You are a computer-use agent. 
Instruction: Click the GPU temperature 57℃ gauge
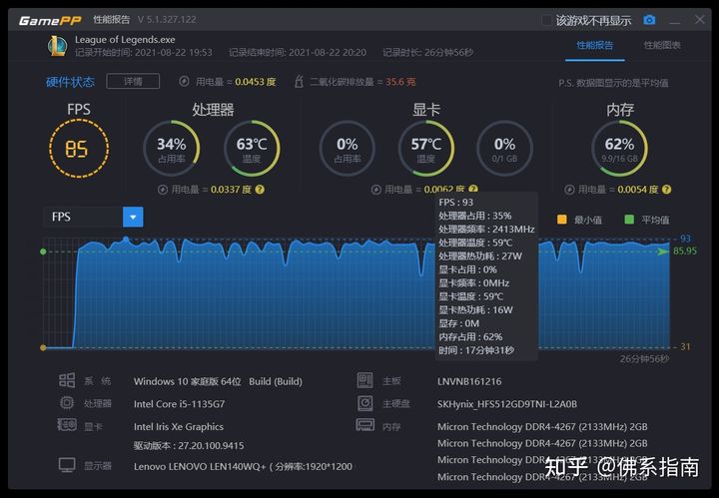click(426, 149)
